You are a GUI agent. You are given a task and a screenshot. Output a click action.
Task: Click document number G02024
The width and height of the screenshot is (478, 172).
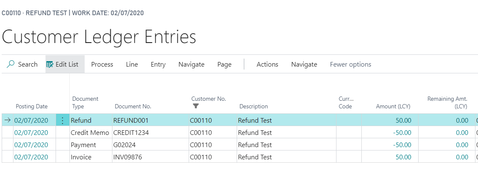(x=124, y=145)
